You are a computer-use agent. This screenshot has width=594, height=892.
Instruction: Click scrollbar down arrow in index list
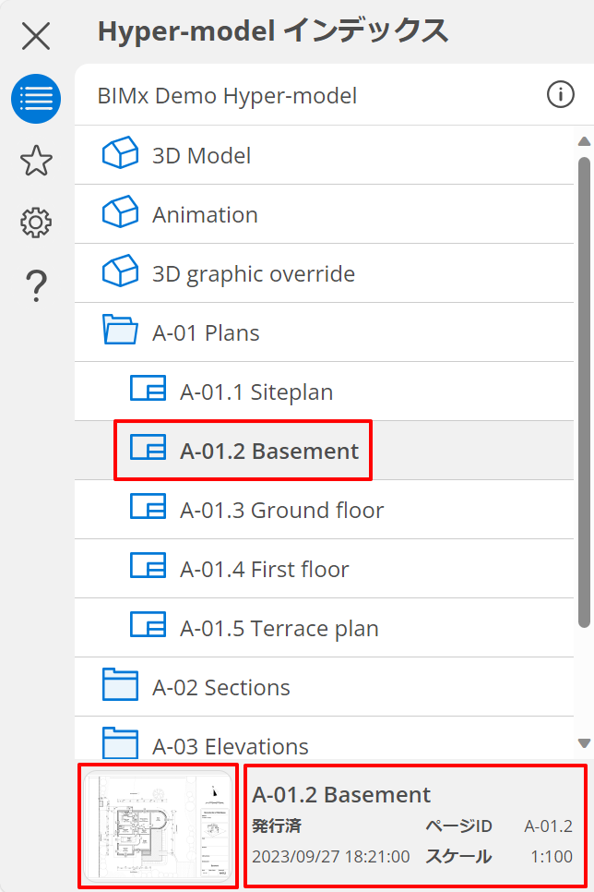pyautogui.click(x=583, y=742)
